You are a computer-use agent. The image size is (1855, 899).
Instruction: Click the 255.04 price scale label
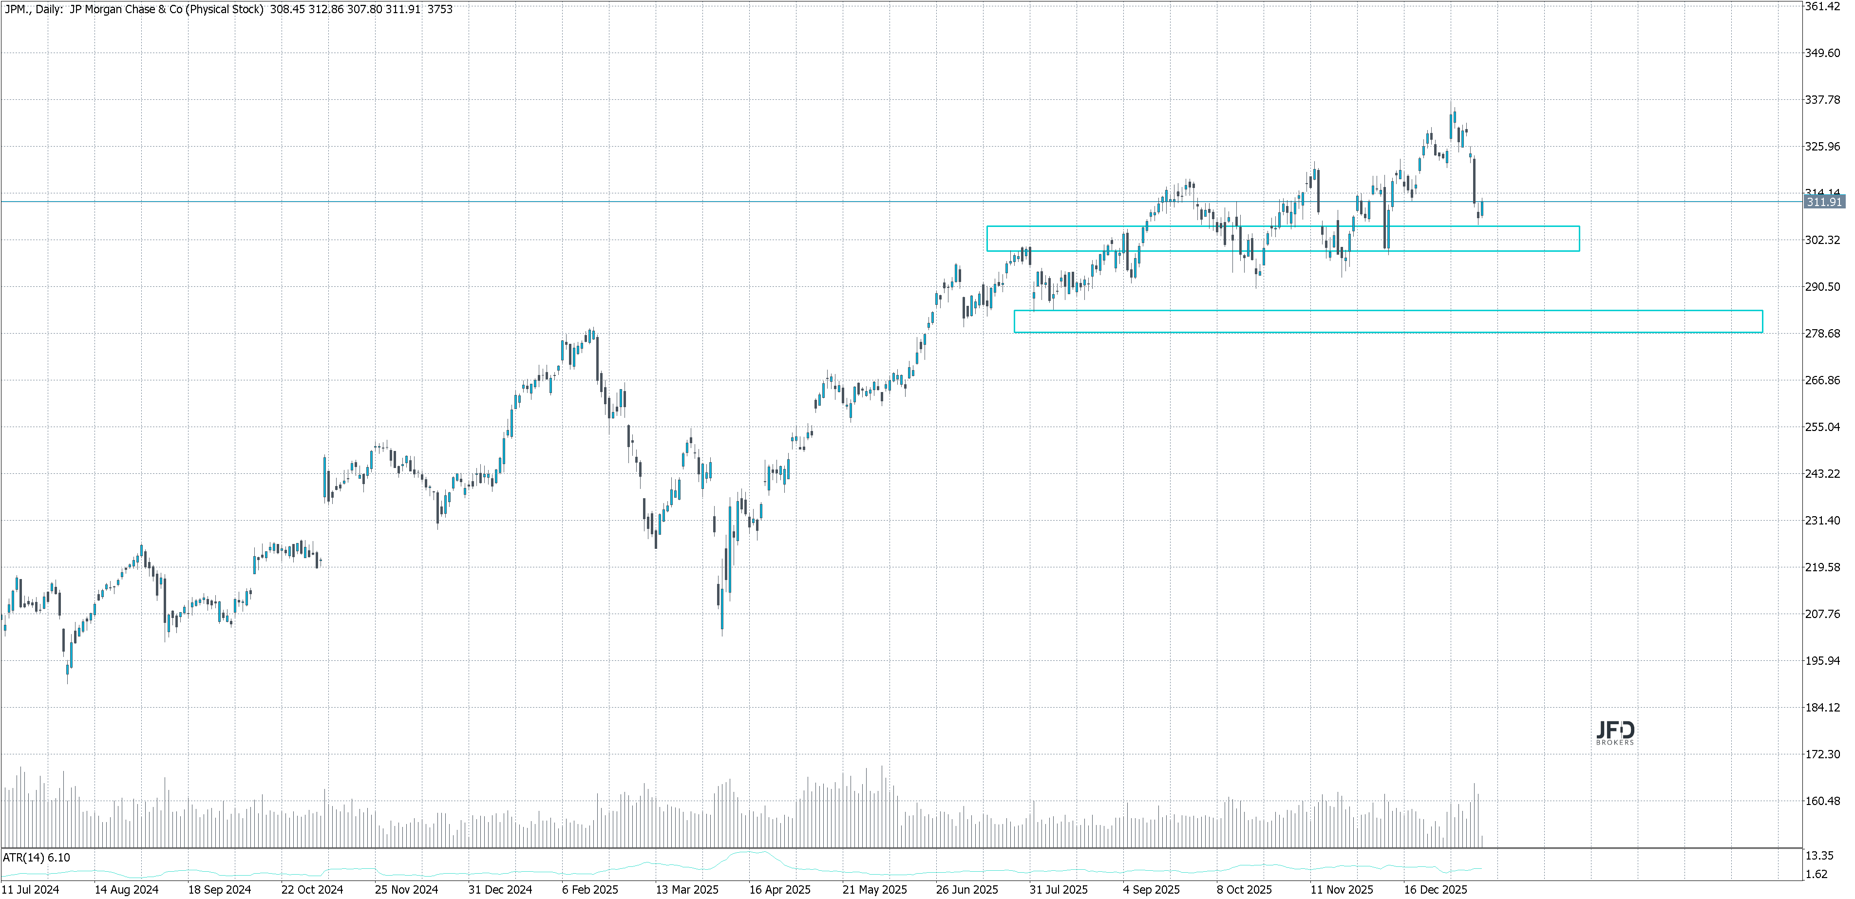(x=1822, y=427)
